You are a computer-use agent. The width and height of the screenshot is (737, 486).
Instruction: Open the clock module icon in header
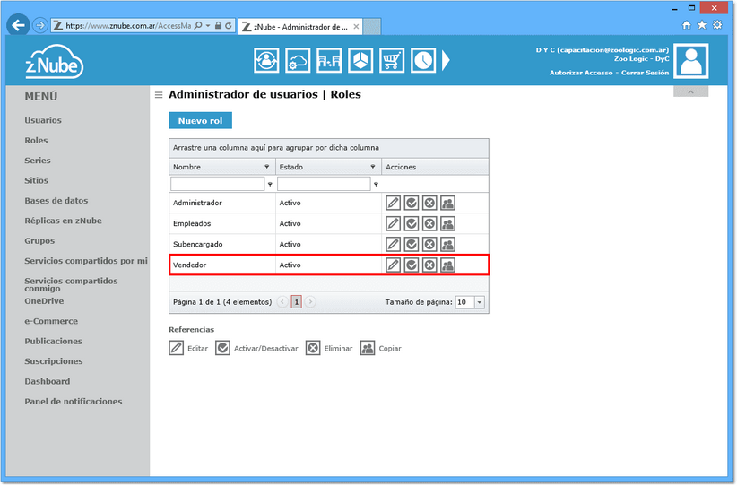coord(423,60)
